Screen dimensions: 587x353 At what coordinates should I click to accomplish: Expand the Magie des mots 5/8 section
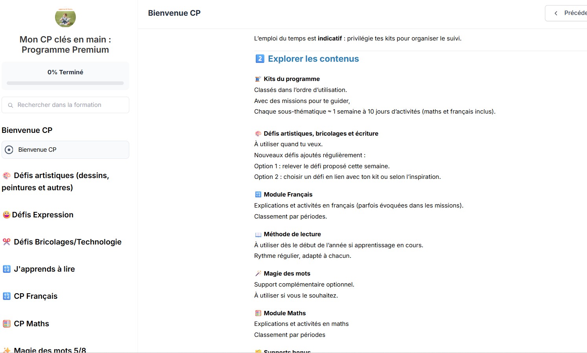pos(50,349)
